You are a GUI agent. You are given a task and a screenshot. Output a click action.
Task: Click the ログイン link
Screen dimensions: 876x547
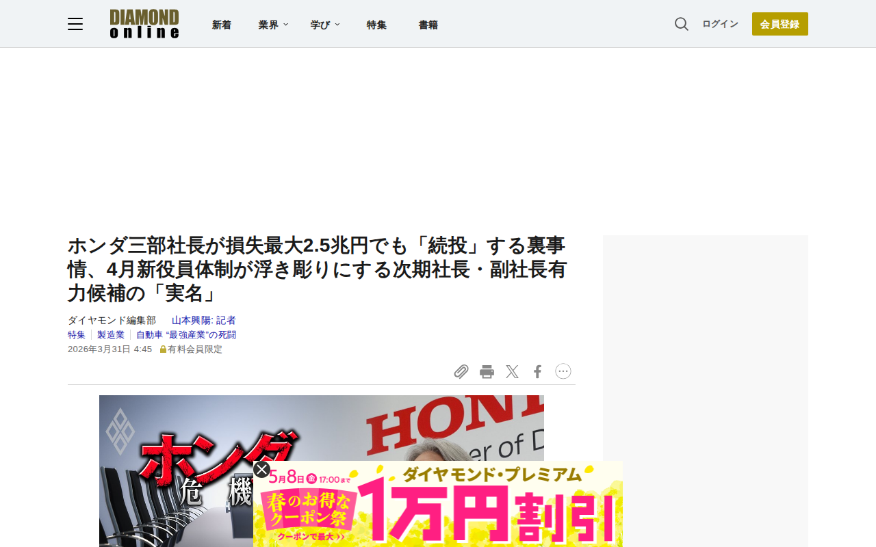tap(720, 24)
